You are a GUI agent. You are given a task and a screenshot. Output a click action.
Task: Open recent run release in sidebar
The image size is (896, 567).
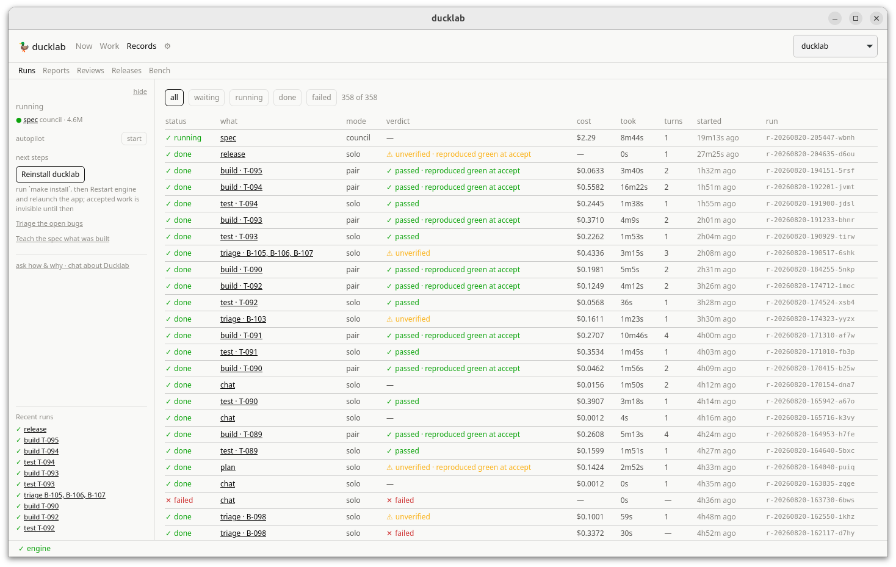(35, 430)
